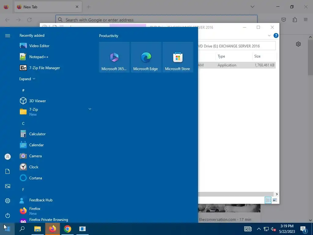The image size is (313, 235).
Task: Open Pictures from Start sidebar
Action: click(x=8, y=186)
